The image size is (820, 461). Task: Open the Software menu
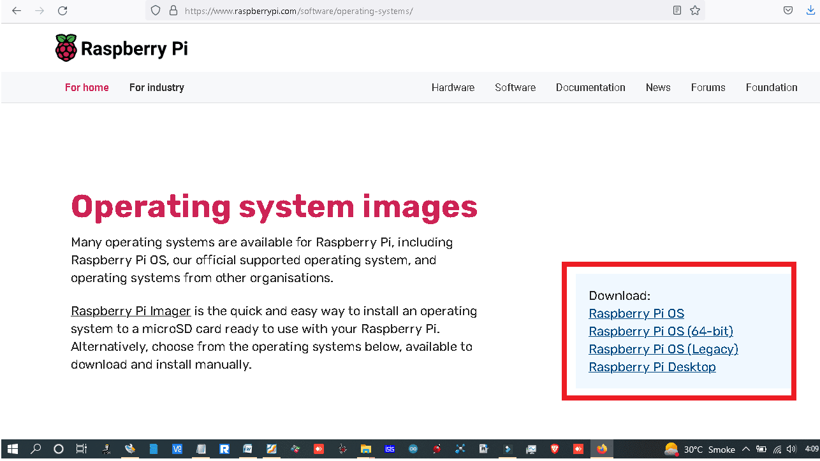pos(515,87)
